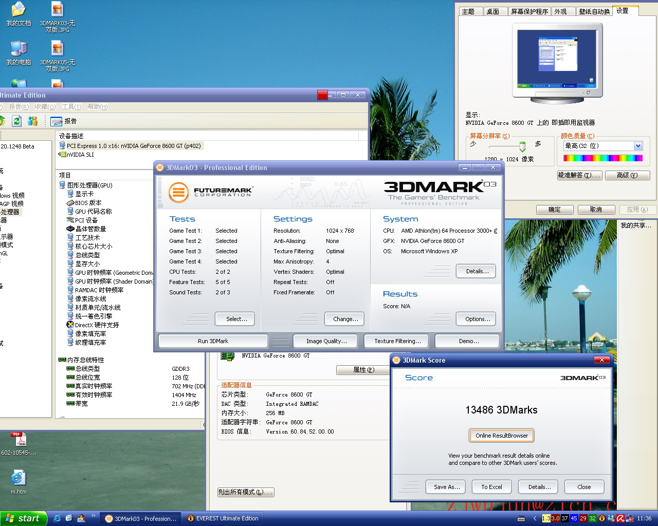The image size is (658, 526).
Task: Open the 报告 report wizard toolbar icon
Action: click(x=57, y=121)
